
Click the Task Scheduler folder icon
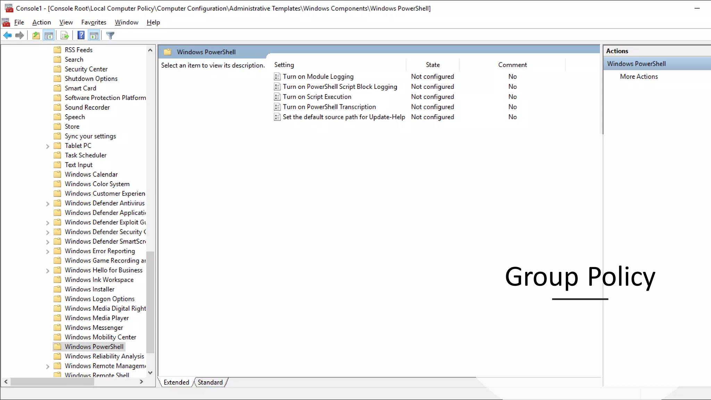click(x=58, y=155)
